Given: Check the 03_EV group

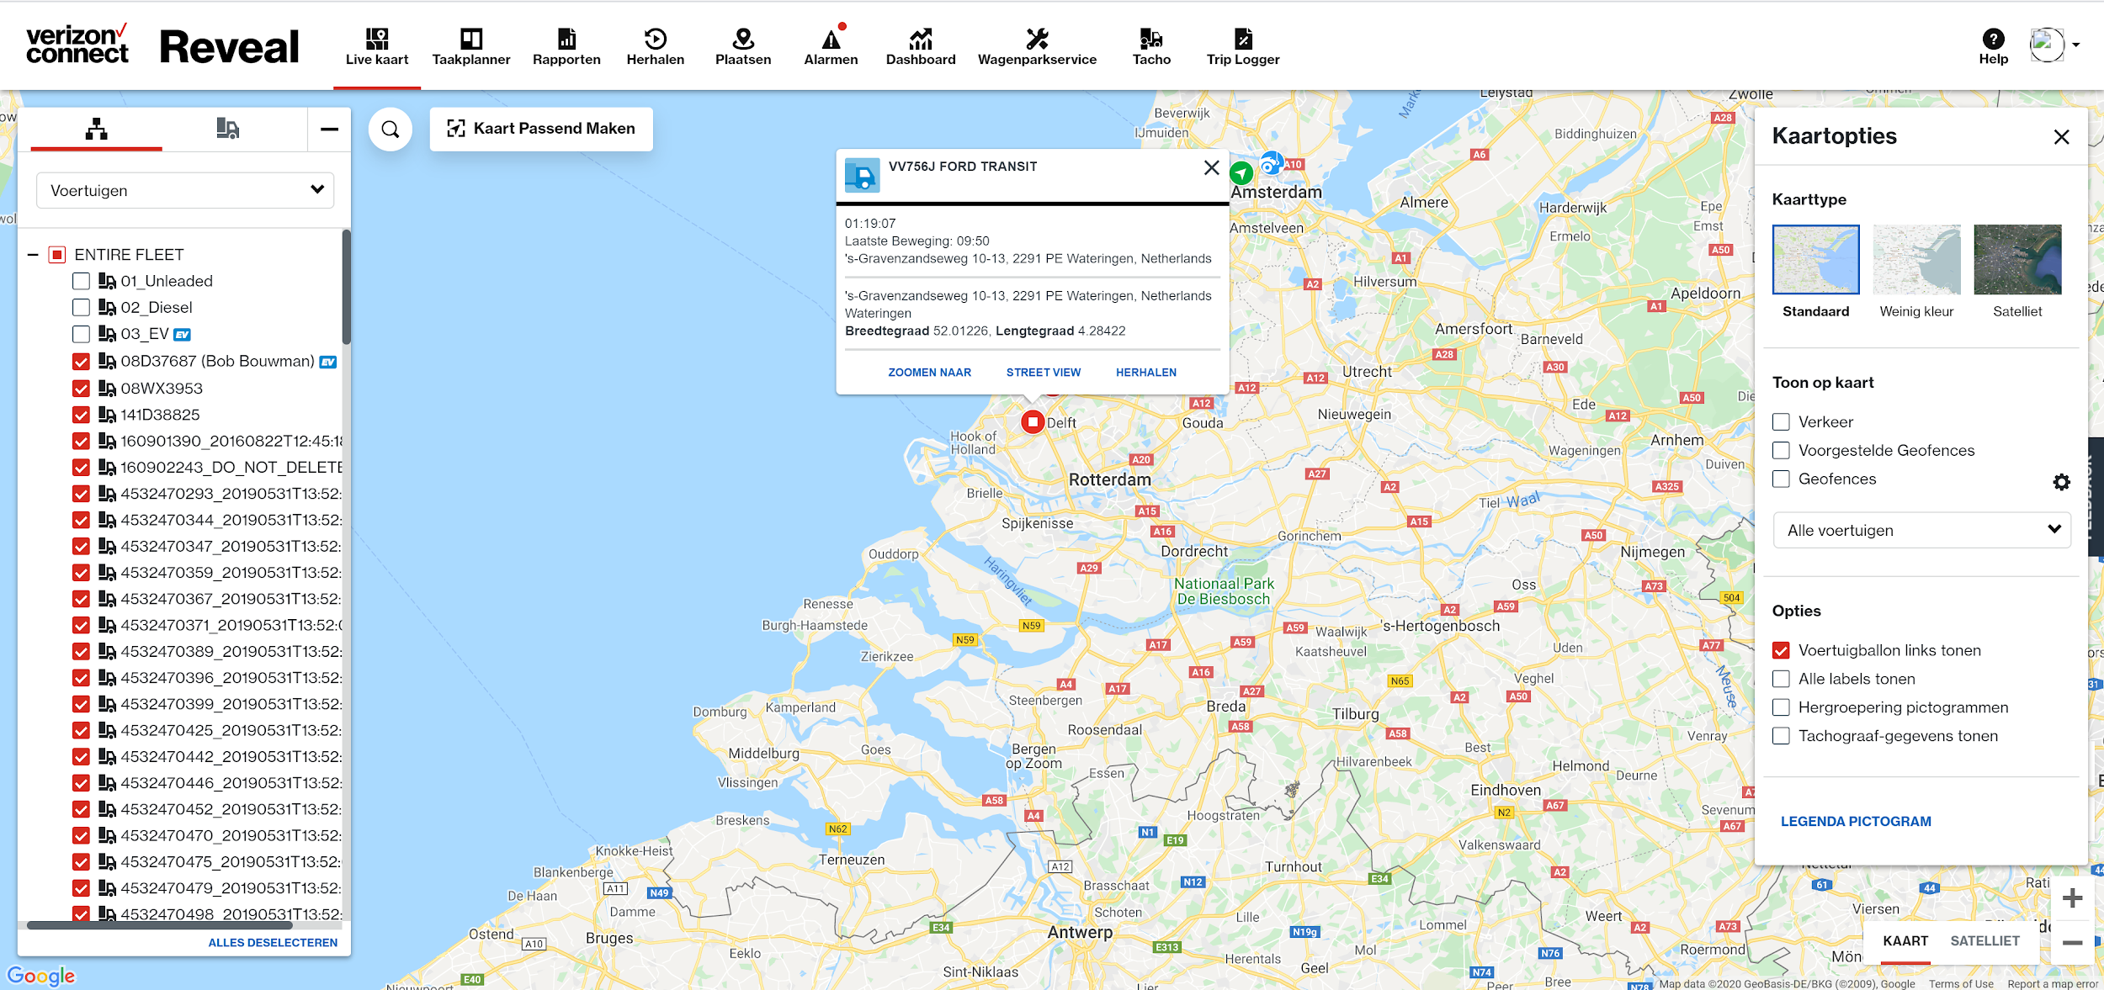Looking at the screenshot, I should 81,334.
